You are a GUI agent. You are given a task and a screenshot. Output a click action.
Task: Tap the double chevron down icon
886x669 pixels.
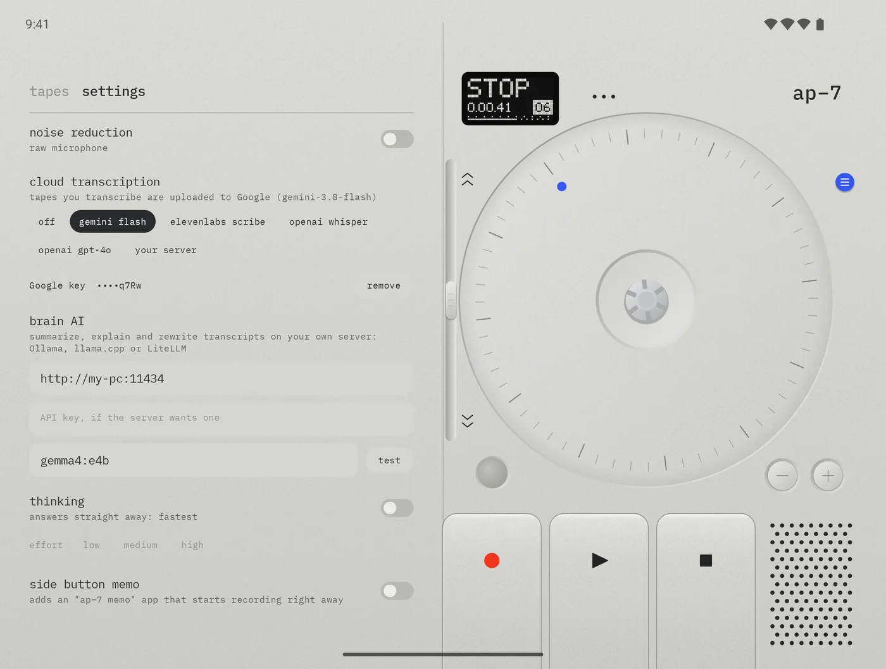[468, 421]
